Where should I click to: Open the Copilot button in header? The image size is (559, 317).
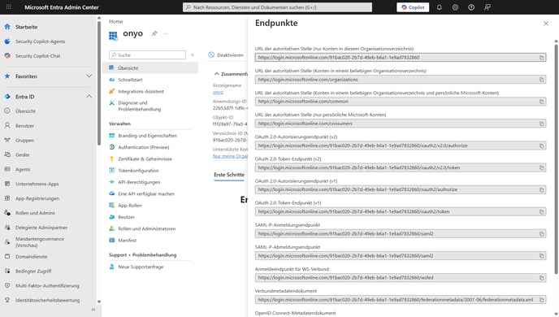point(413,7)
